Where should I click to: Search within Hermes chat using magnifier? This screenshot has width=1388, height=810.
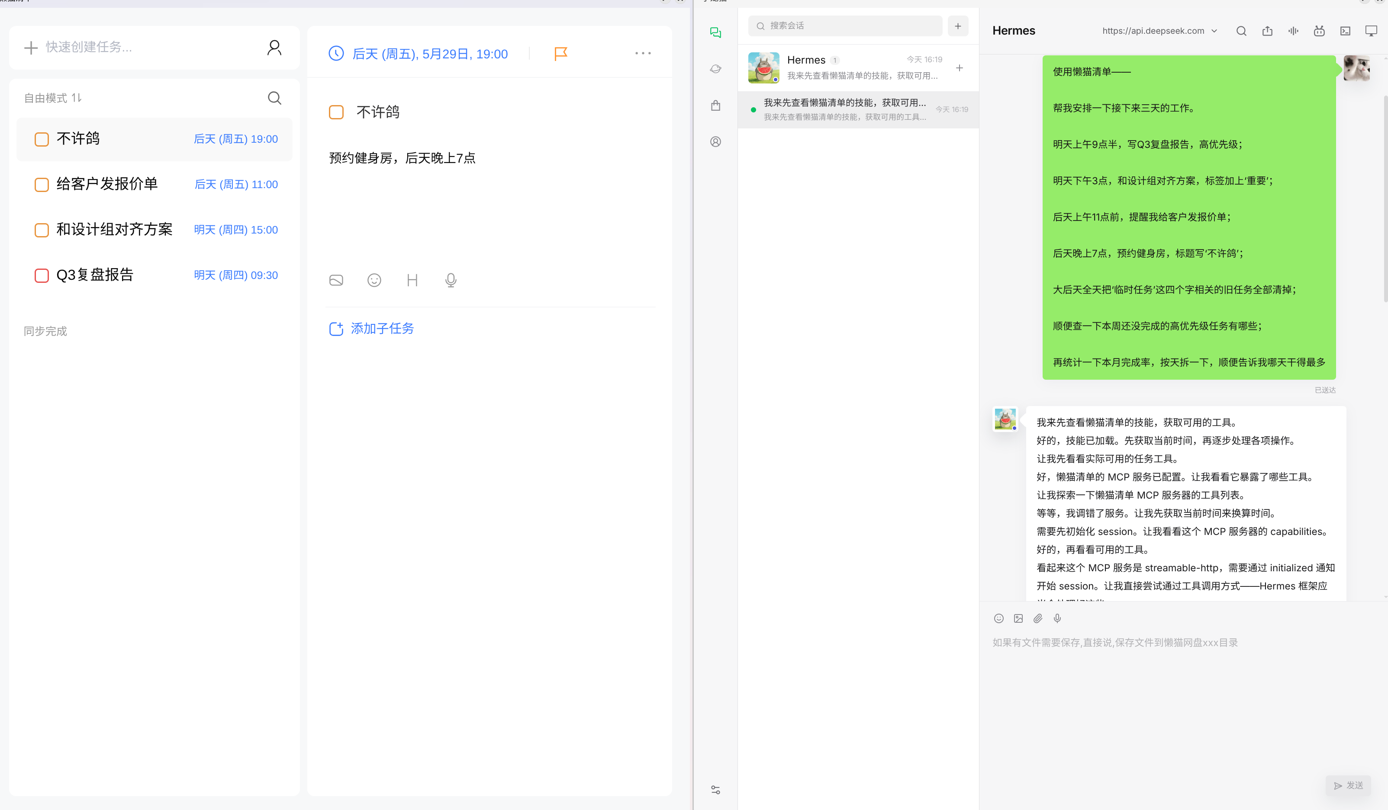click(1241, 31)
